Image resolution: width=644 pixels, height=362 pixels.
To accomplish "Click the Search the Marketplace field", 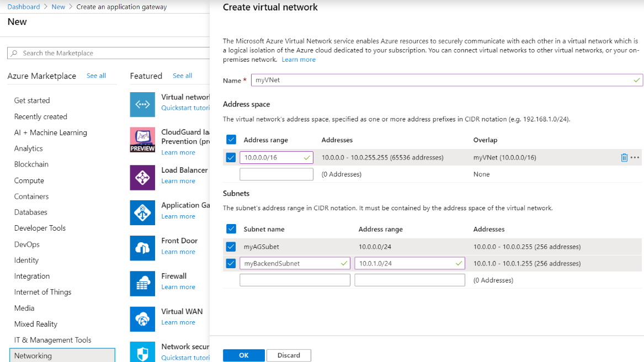I will [110, 53].
